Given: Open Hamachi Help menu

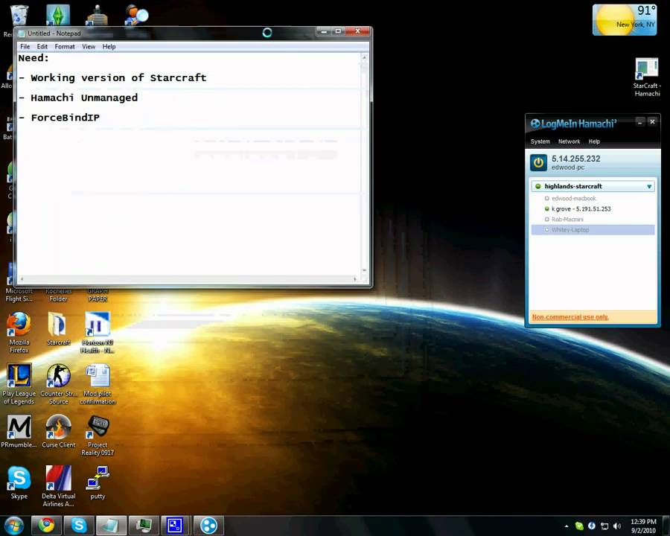Looking at the screenshot, I should pos(594,141).
